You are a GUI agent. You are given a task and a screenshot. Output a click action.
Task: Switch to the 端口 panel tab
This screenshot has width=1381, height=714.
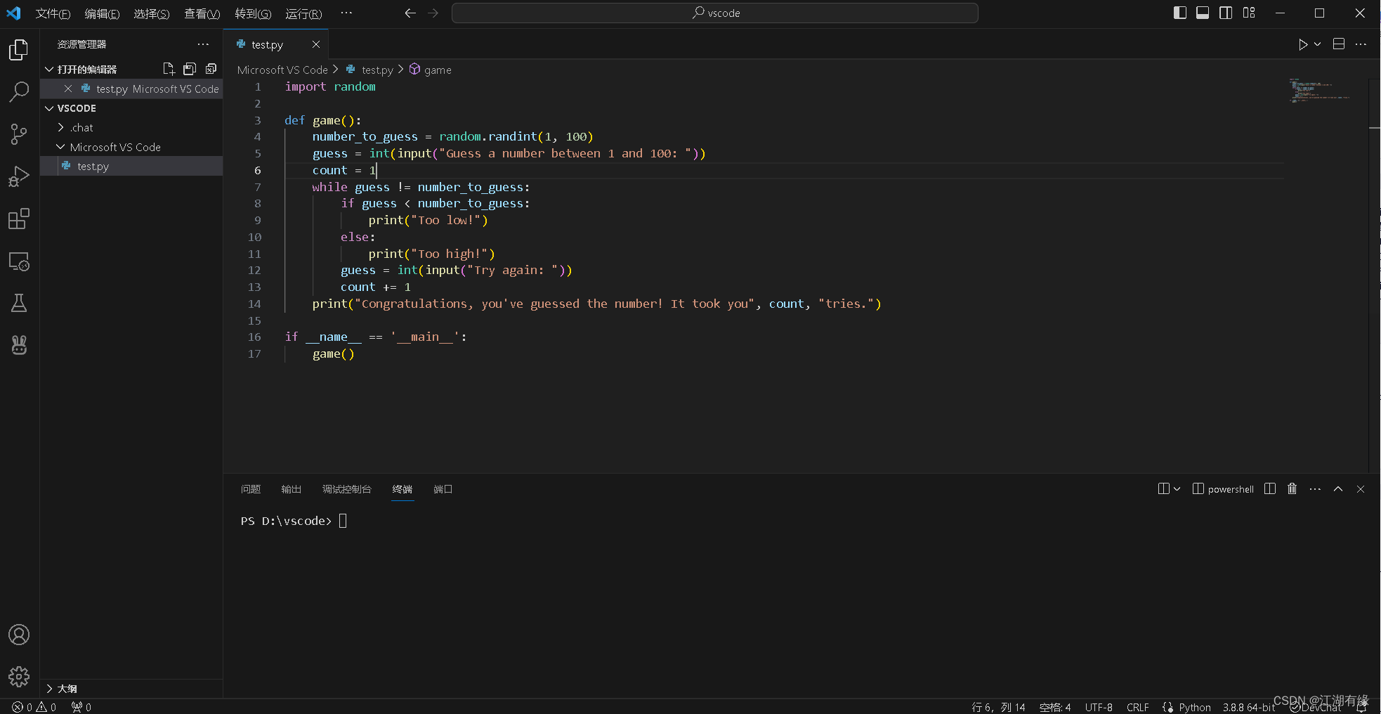(x=443, y=489)
